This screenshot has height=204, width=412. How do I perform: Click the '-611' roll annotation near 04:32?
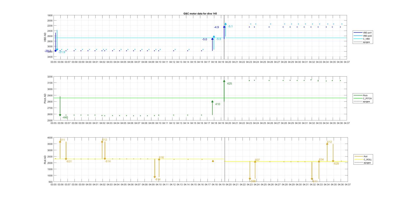pos(315,181)
